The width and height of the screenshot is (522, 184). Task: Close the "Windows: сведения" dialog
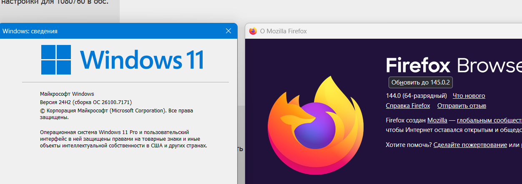click(228, 31)
